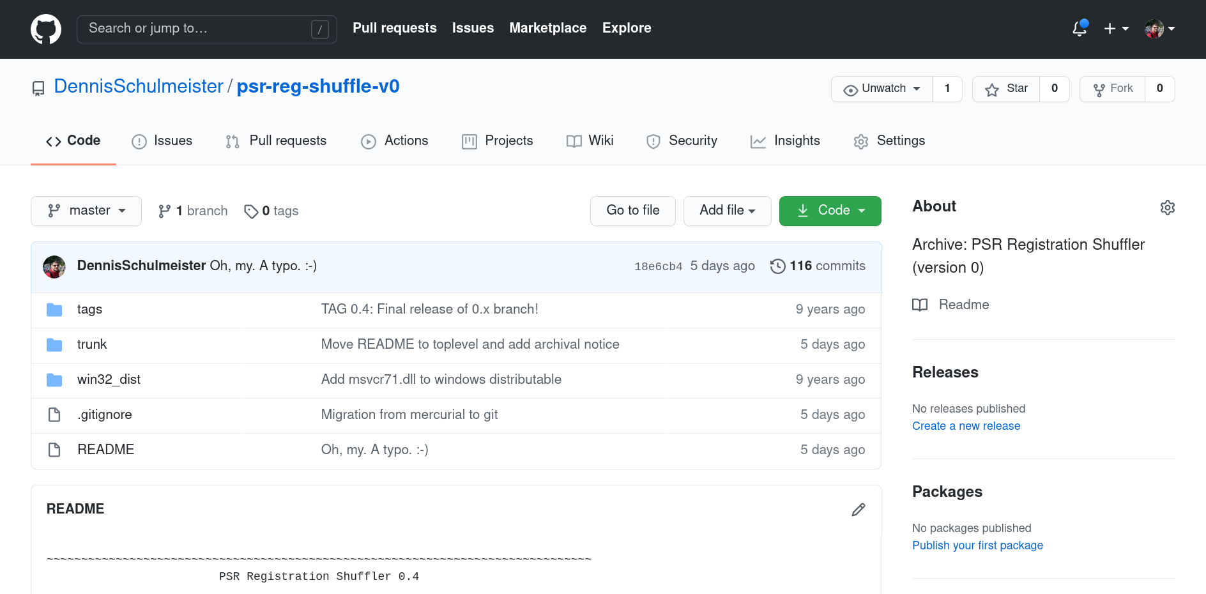This screenshot has height=594, width=1206.
Task: Star the repository
Action: pyautogui.click(x=1006, y=89)
